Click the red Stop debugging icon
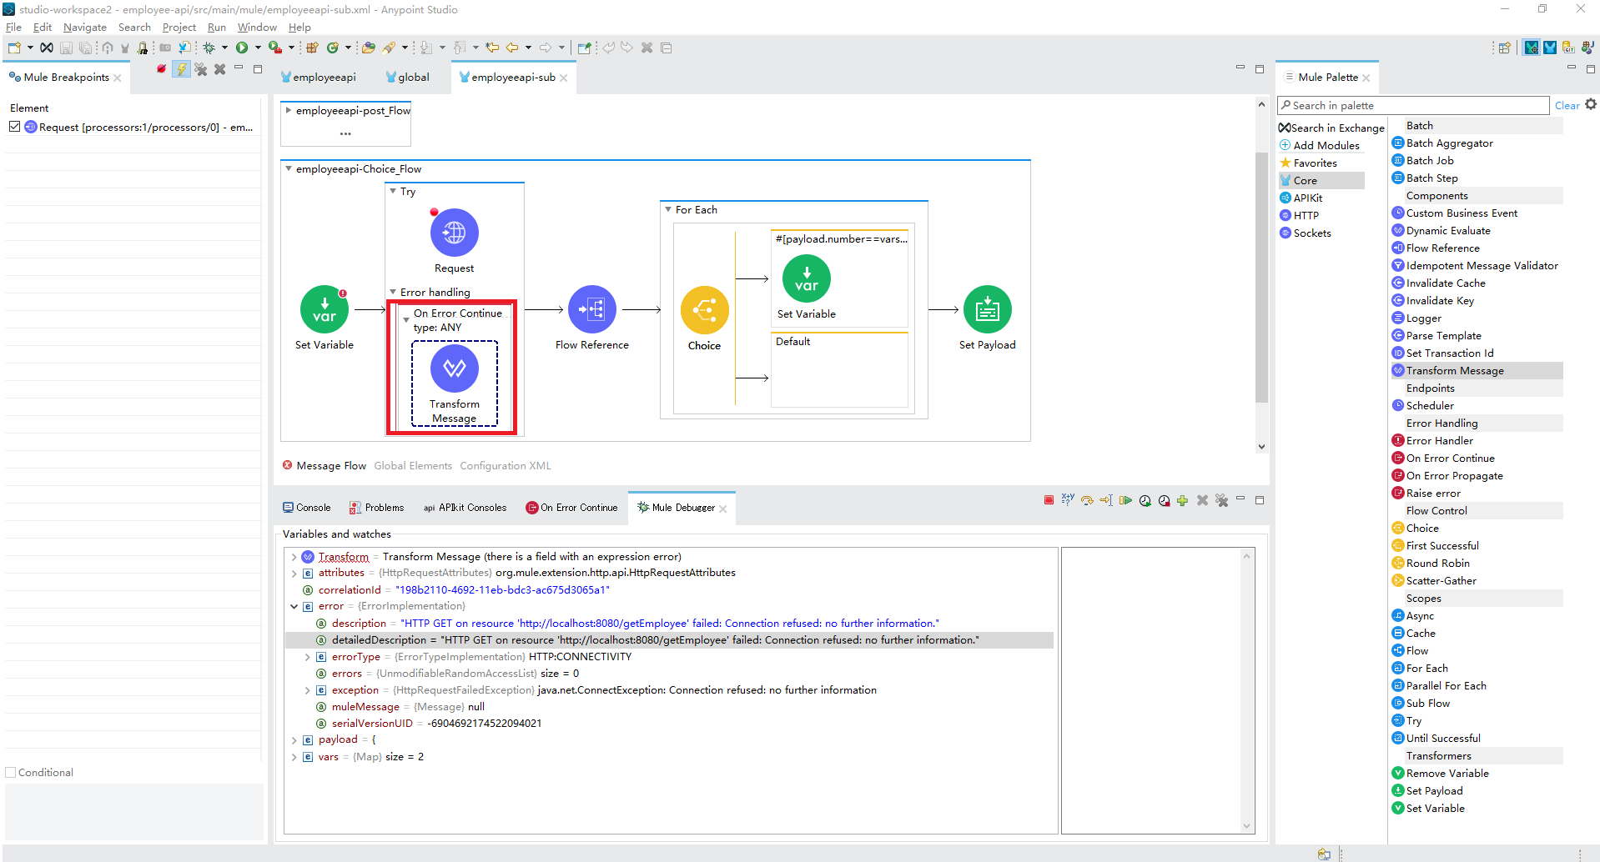Viewport: 1600px width, 862px height. tap(1049, 500)
